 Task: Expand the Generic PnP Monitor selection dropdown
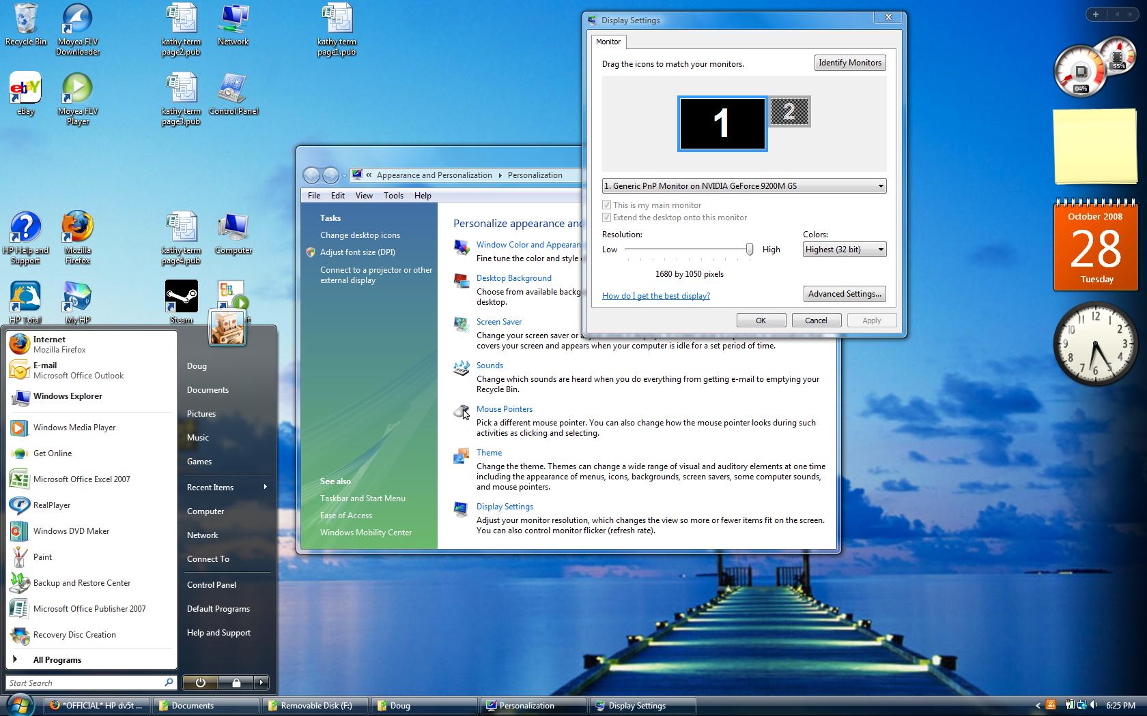point(744,186)
